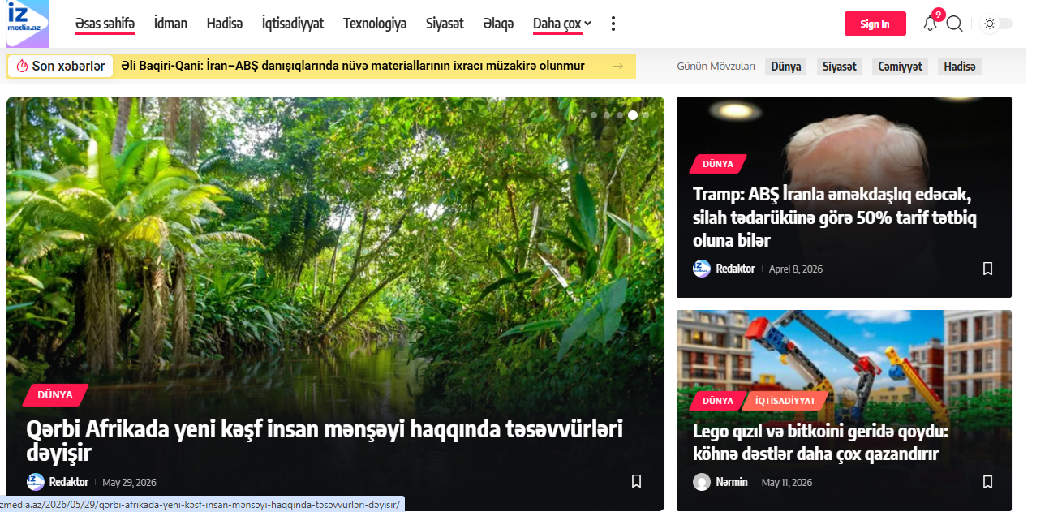
Task: Click Redaktor author name on Tramp article
Action: 735,269
